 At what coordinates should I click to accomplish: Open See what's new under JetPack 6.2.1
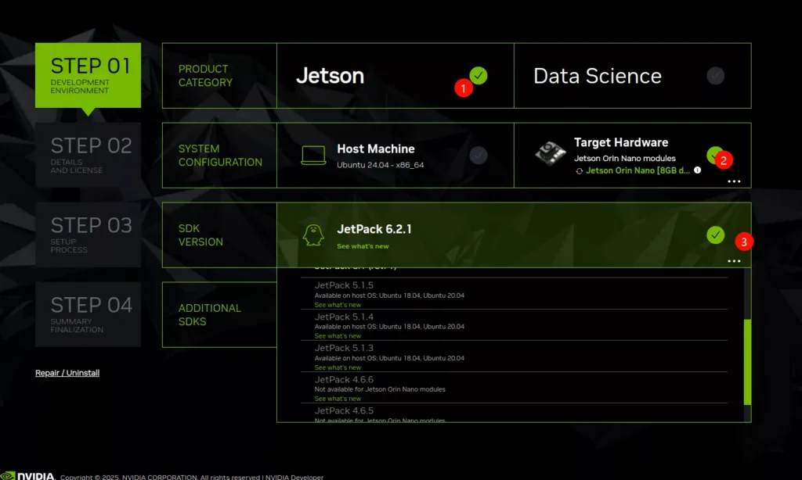tap(363, 246)
